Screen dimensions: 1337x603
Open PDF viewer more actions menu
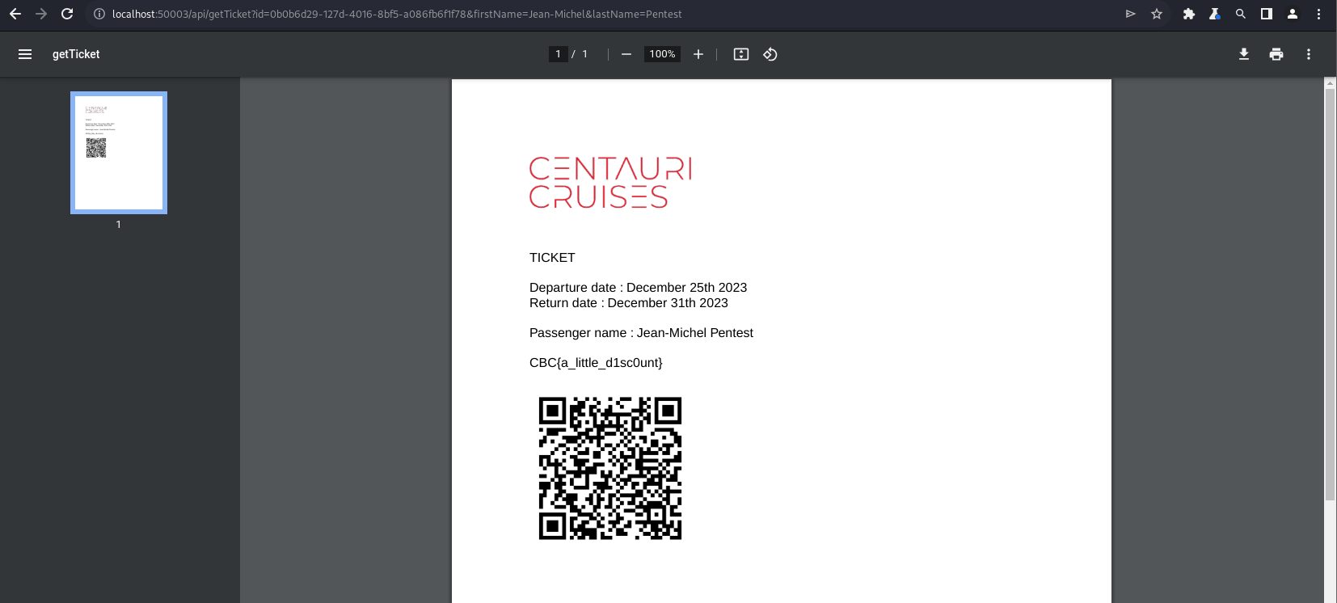coord(1309,54)
